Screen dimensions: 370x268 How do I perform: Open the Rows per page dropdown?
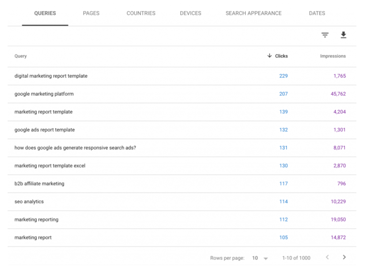[260, 258]
